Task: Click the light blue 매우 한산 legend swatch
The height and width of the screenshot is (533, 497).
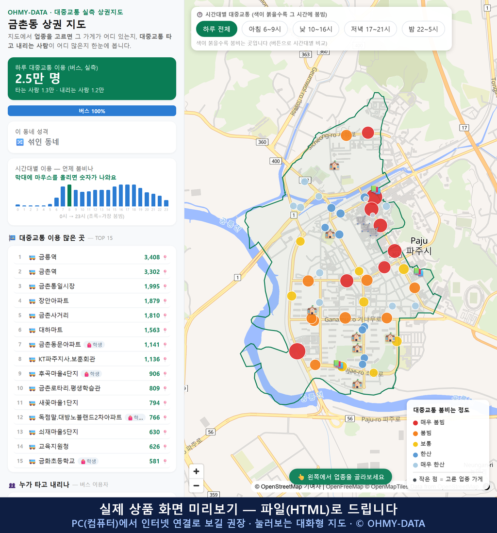Action: (x=415, y=465)
